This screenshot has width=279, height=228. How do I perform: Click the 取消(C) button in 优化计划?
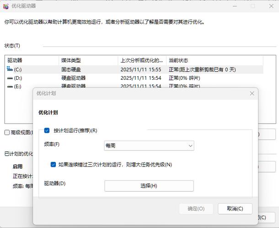(235, 209)
